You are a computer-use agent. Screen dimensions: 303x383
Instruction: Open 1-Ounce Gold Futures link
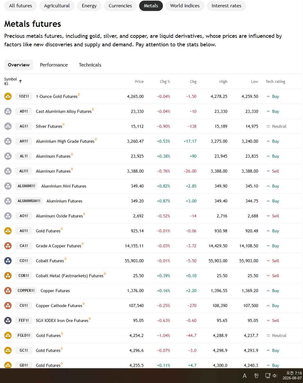tap(57, 96)
